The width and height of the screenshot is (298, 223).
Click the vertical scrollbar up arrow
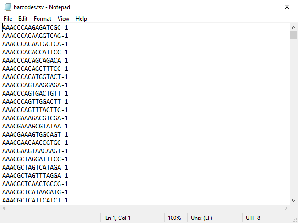pos(293,27)
